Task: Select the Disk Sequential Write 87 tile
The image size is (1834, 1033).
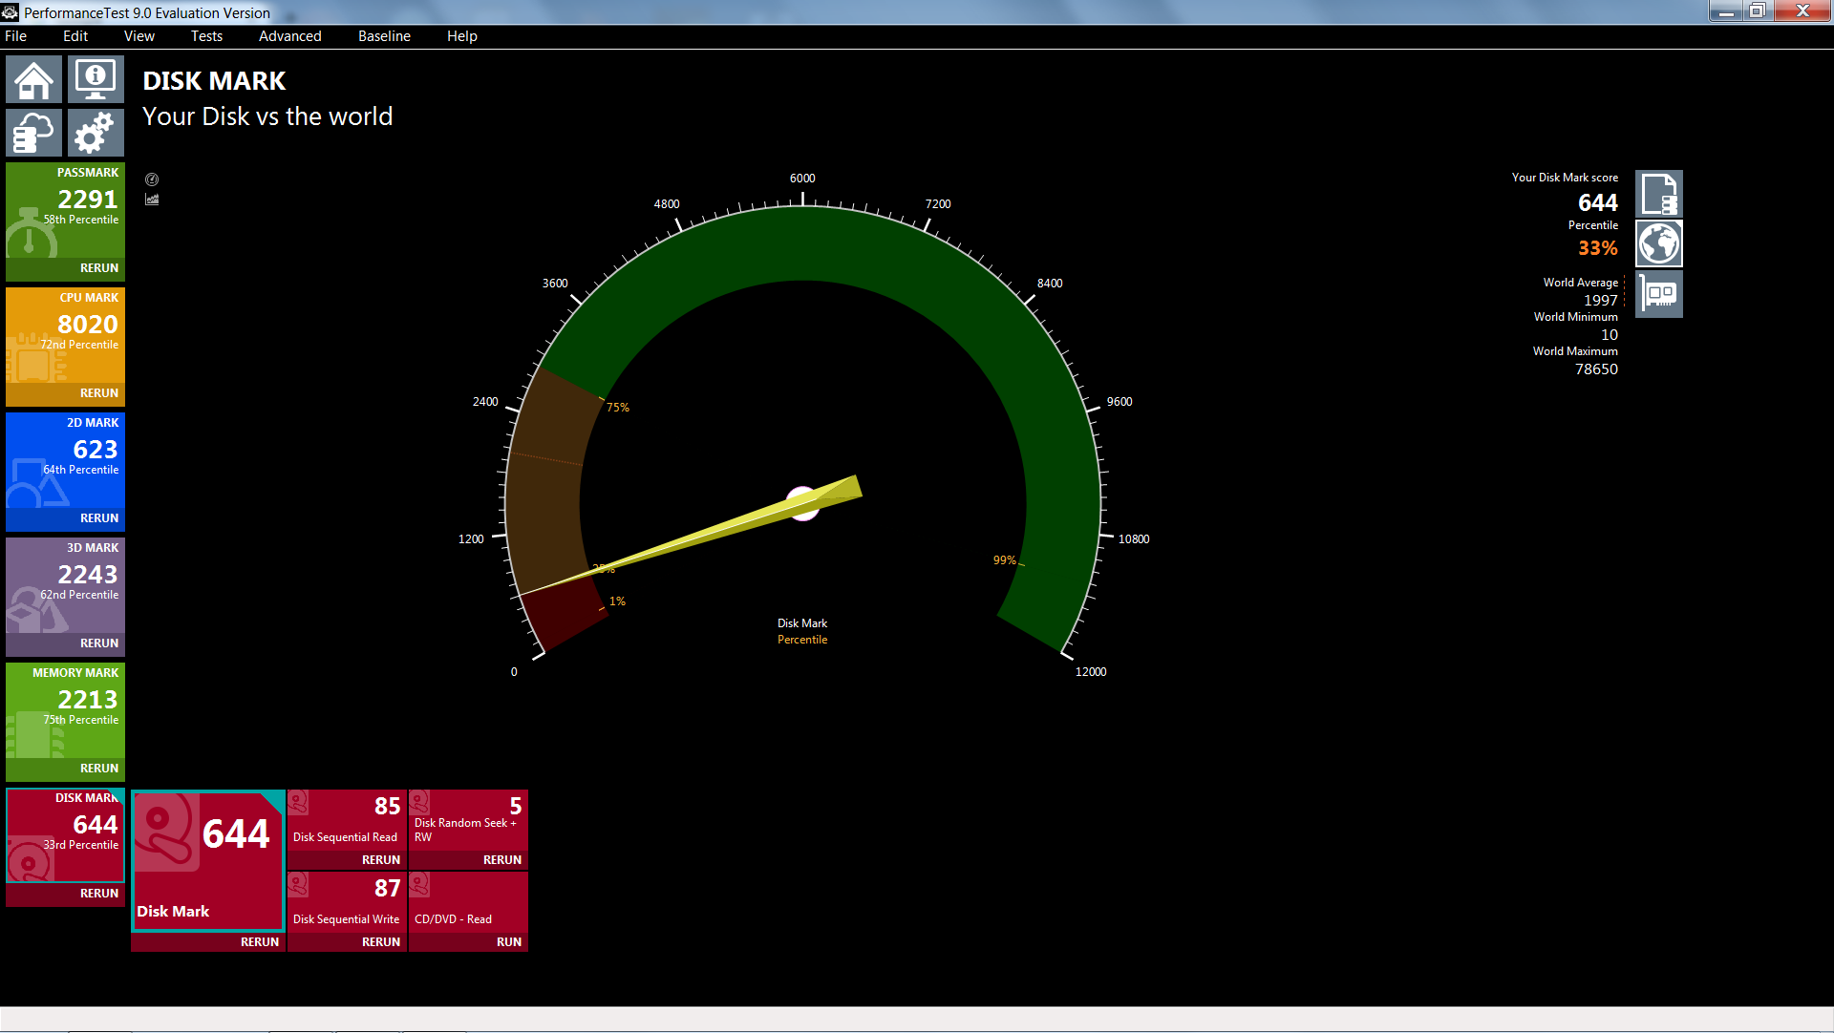Action: (348, 902)
